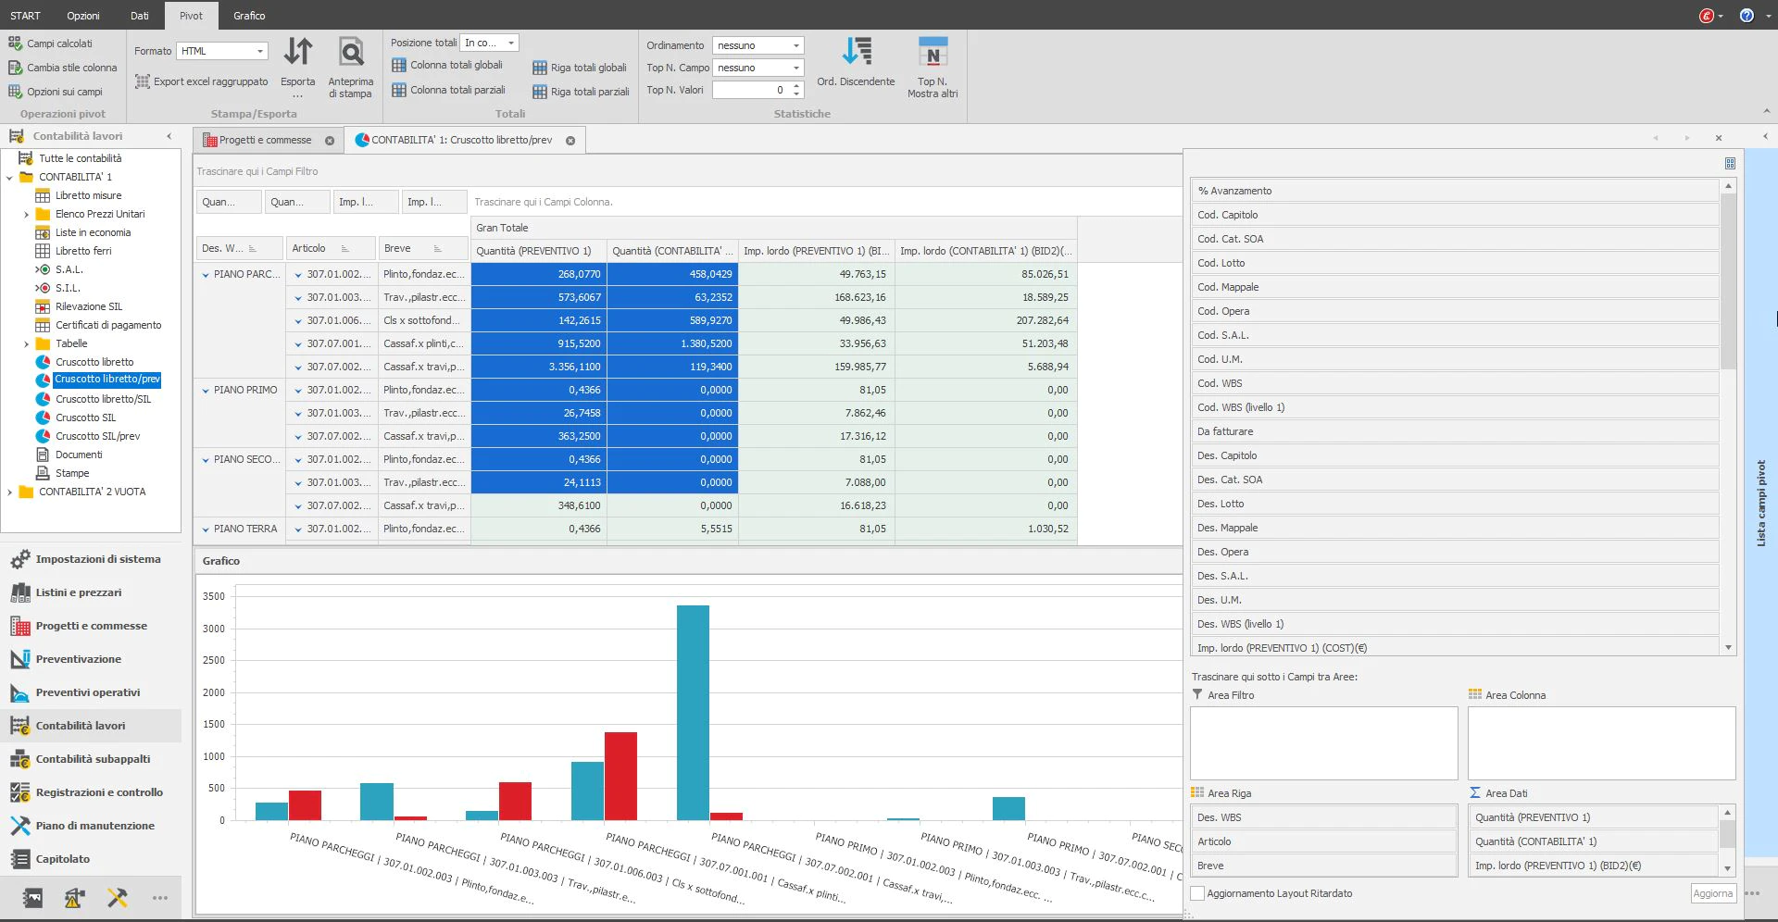Screen dimensions: 1778x922
Task: Enable Aggiornamento Layout Ritardato checkbox
Action: [x=1197, y=893]
